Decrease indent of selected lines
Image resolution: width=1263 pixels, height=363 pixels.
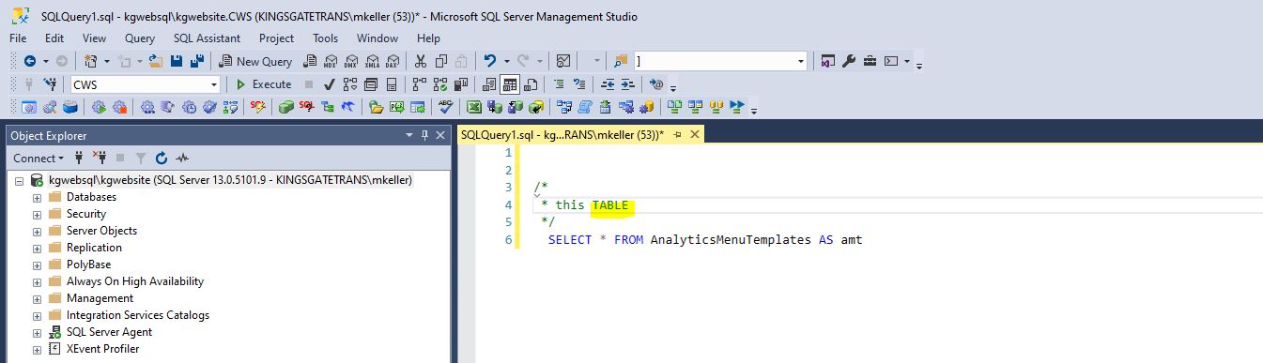pos(608,84)
